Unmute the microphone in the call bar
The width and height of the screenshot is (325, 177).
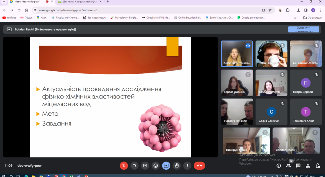[x=124, y=165]
